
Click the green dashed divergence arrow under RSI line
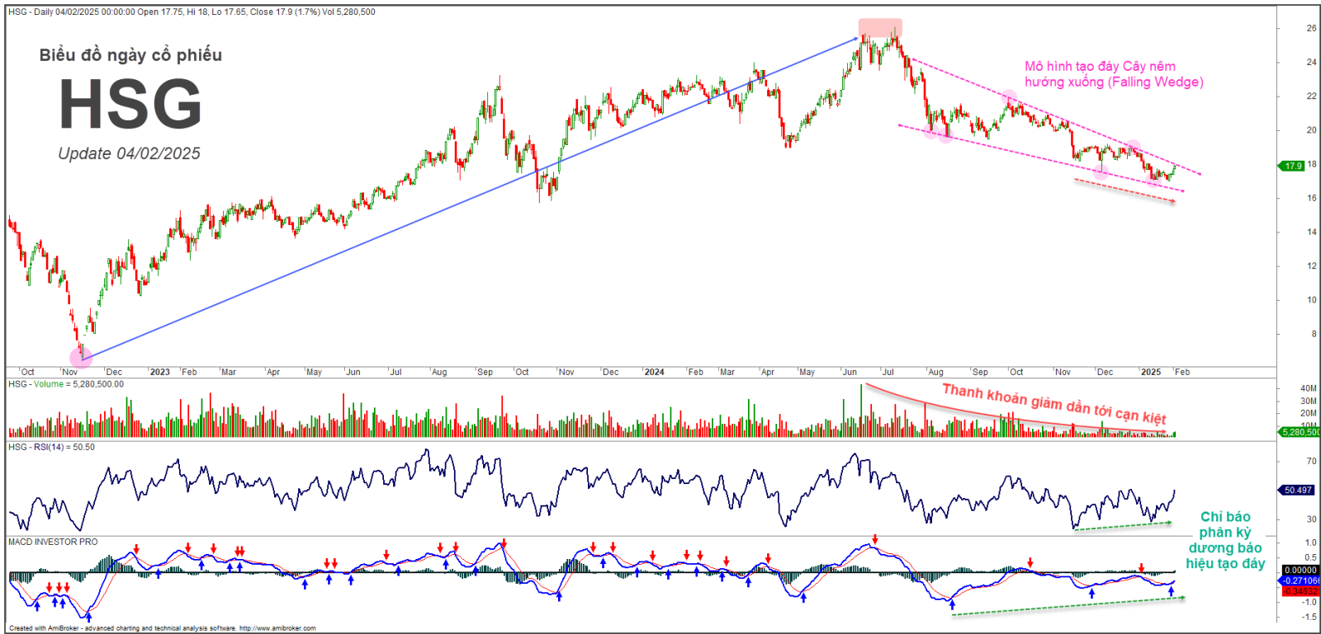(1122, 526)
